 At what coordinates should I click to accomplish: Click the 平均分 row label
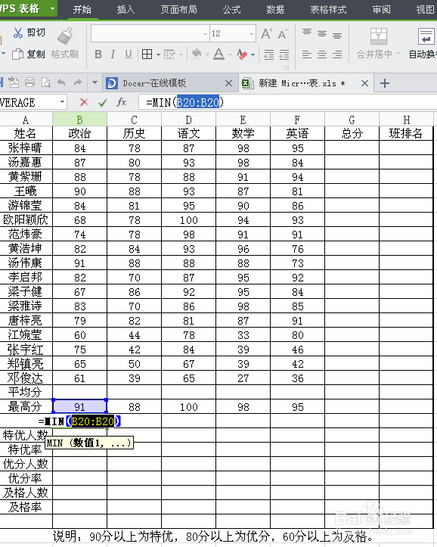(x=26, y=392)
